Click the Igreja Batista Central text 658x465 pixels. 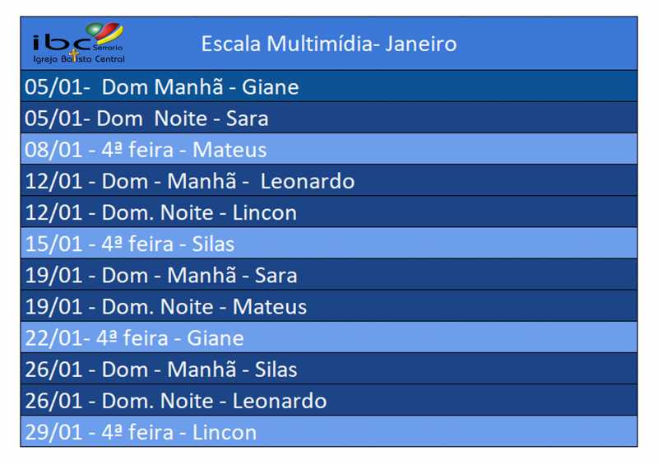pyautogui.click(x=79, y=58)
